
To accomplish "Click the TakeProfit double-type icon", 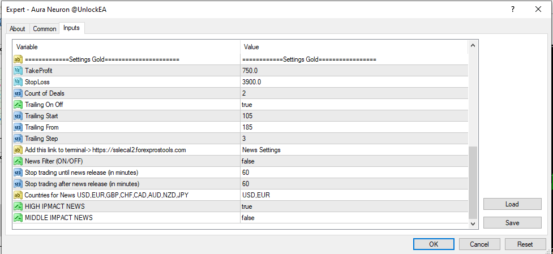I will [x=18, y=71].
